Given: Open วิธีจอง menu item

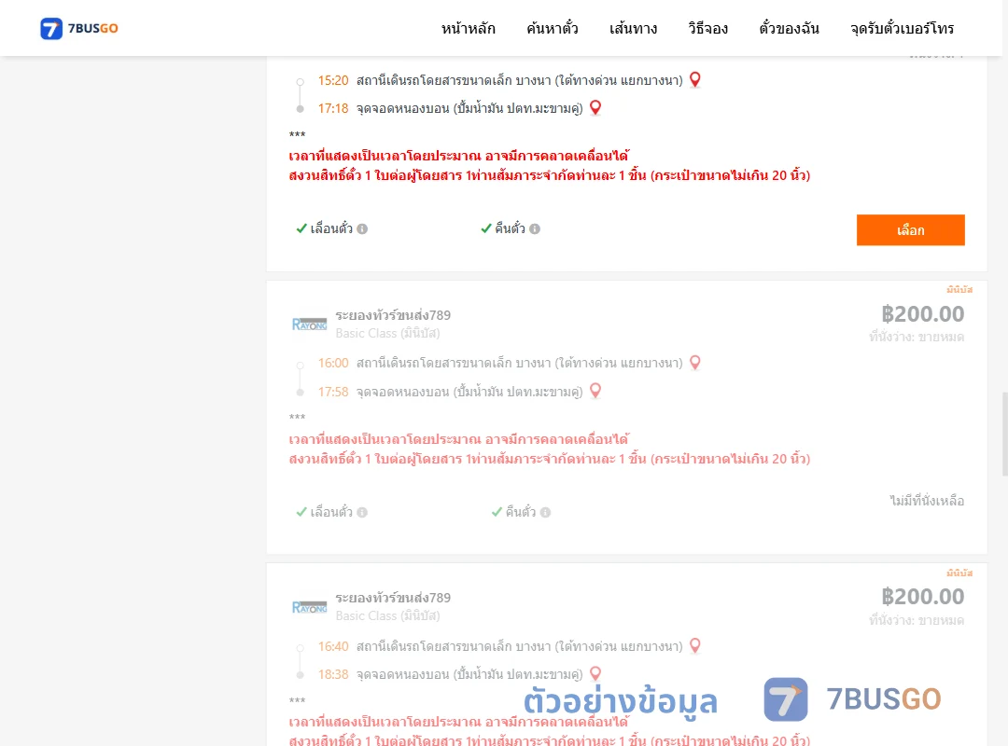Looking at the screenshot, I should pyautogui.click(x=707, y=28).
